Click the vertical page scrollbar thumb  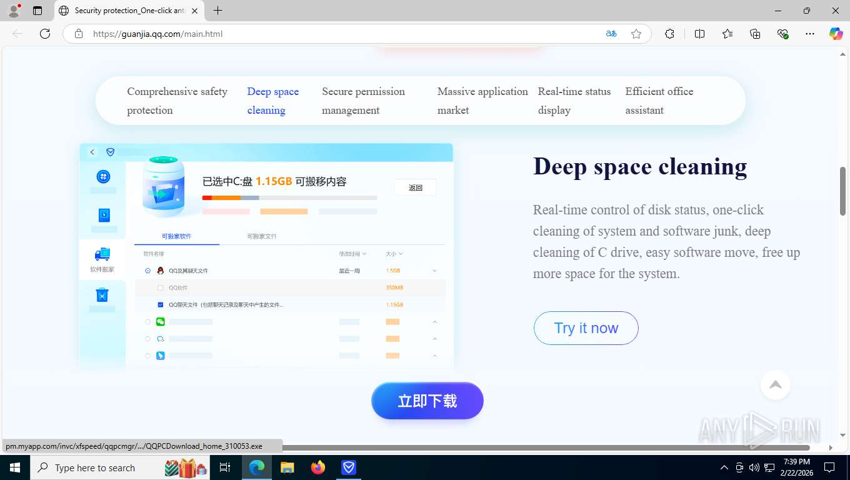coord(842,191)
